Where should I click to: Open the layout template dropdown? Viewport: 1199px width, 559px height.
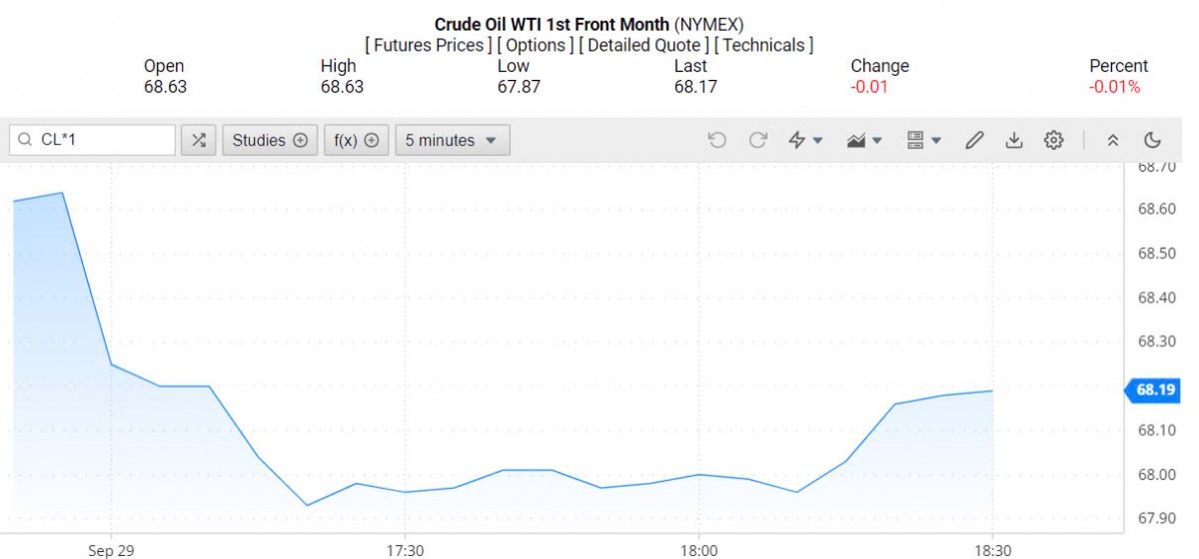click(x=923, y=141)
